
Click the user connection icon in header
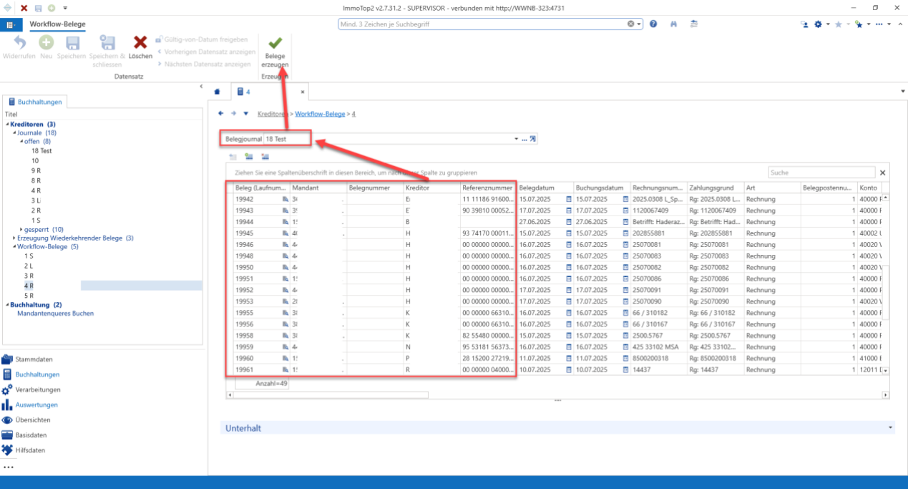click(804, 24)
